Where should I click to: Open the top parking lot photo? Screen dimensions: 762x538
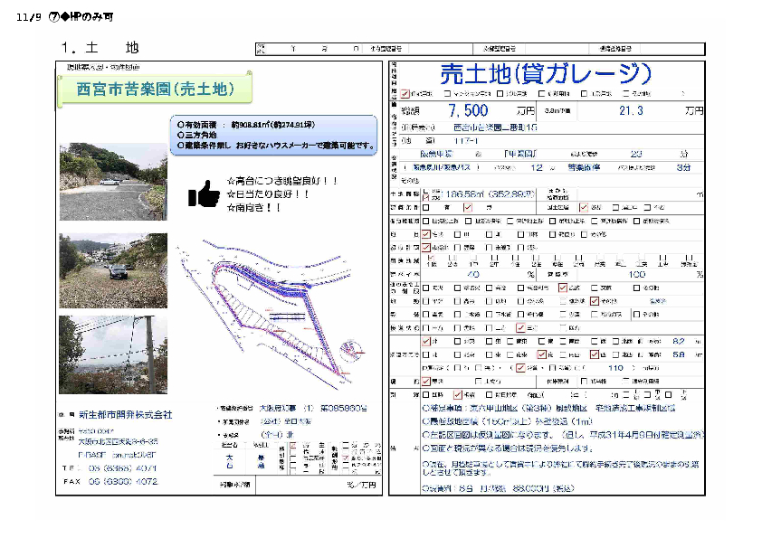tap(113, 182)
